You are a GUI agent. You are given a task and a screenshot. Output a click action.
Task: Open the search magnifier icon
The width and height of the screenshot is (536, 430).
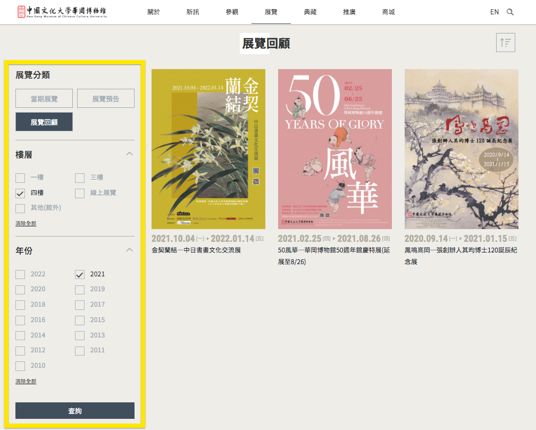click(x=510, y=12)
